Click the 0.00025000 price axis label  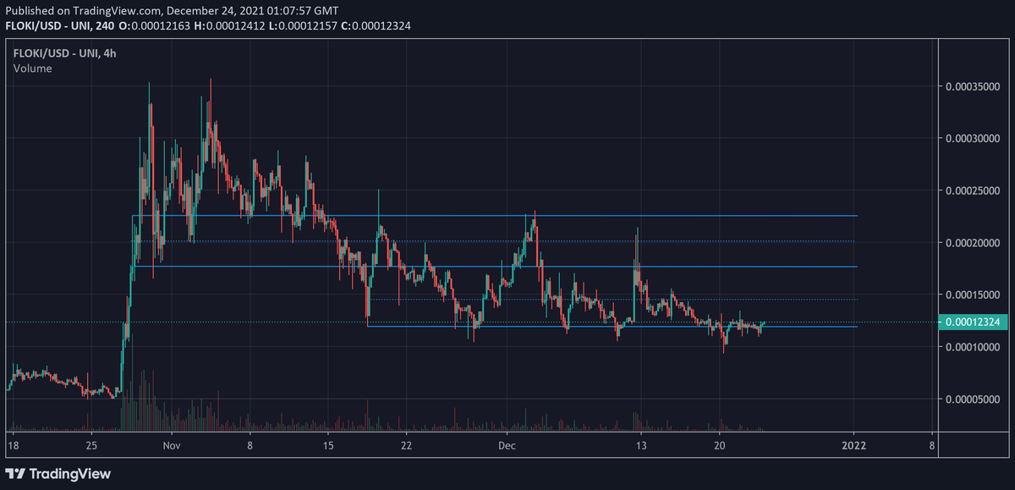(974, 190)
